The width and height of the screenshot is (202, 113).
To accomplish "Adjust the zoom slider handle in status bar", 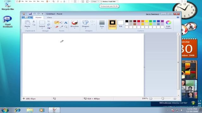I will click(163, 99).
